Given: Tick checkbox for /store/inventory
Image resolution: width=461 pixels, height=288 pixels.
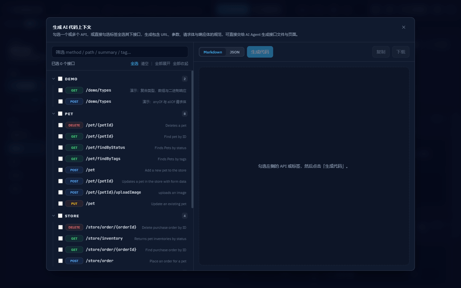Looking at the screenshot, I should (x=61, y=238).
